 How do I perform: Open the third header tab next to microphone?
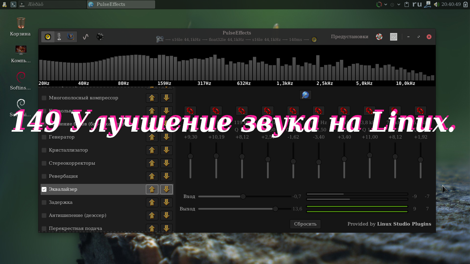pyautogui.click(x=71, y=37)
